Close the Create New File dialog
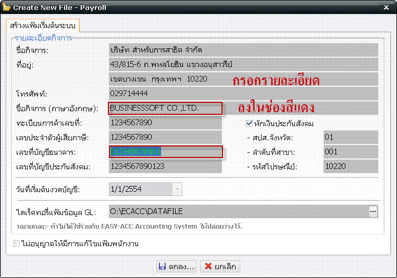 [x=386, y=7]
